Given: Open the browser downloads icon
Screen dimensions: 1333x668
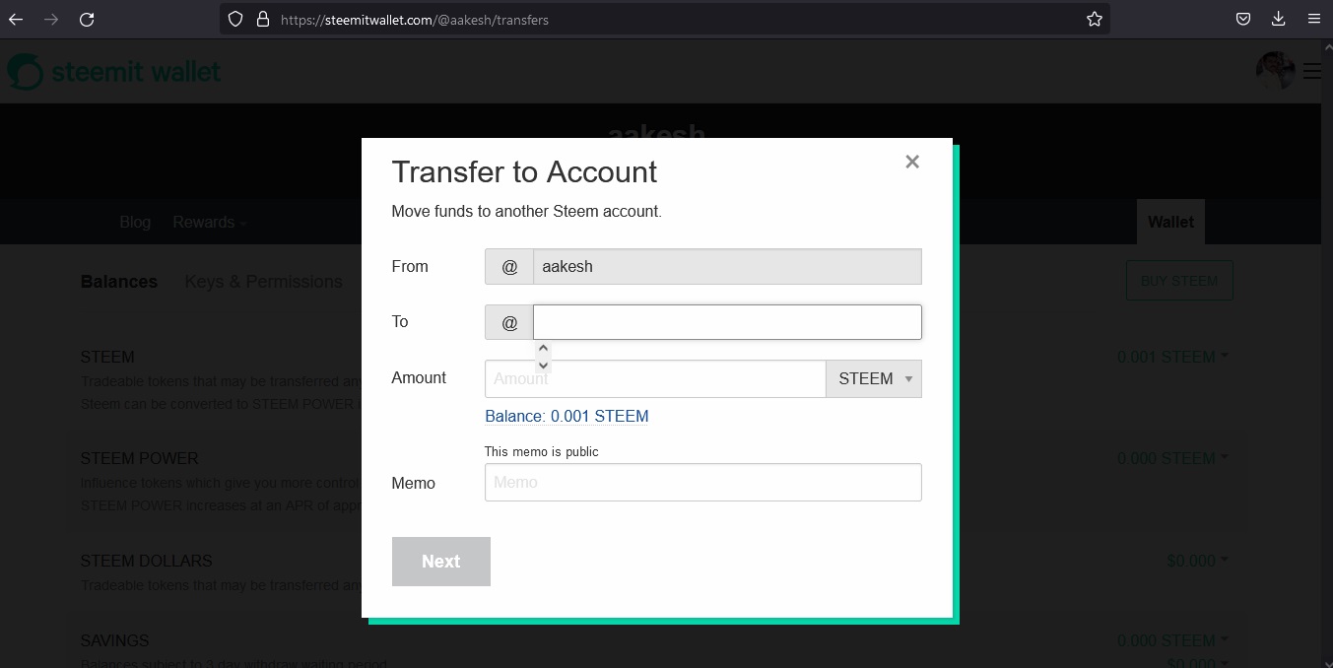Looking at the screenshot, I should click(1278, 19).
